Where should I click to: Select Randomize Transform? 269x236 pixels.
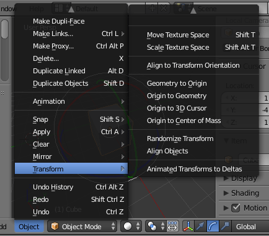click(x=193, y=138)
